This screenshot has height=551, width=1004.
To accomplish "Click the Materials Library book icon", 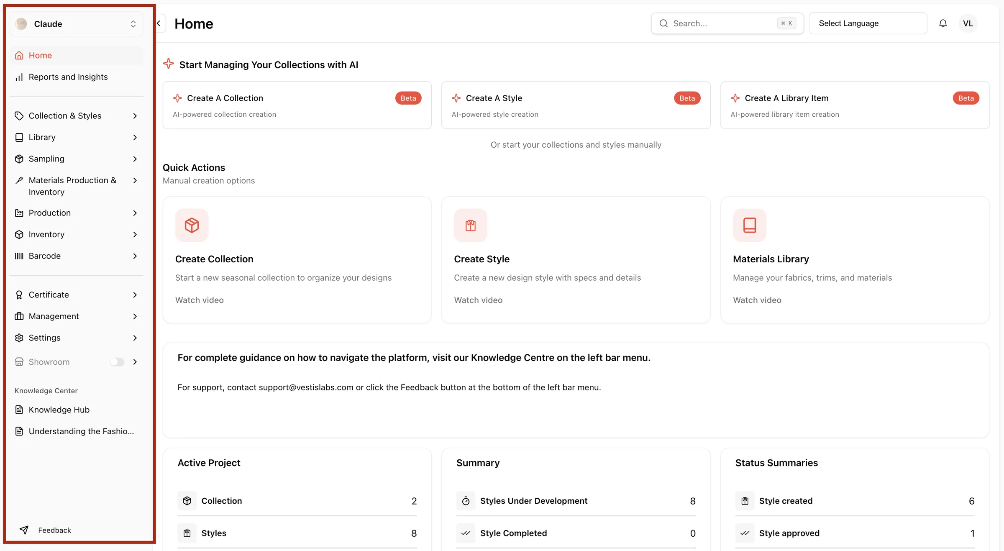I will tap(749, 225).
